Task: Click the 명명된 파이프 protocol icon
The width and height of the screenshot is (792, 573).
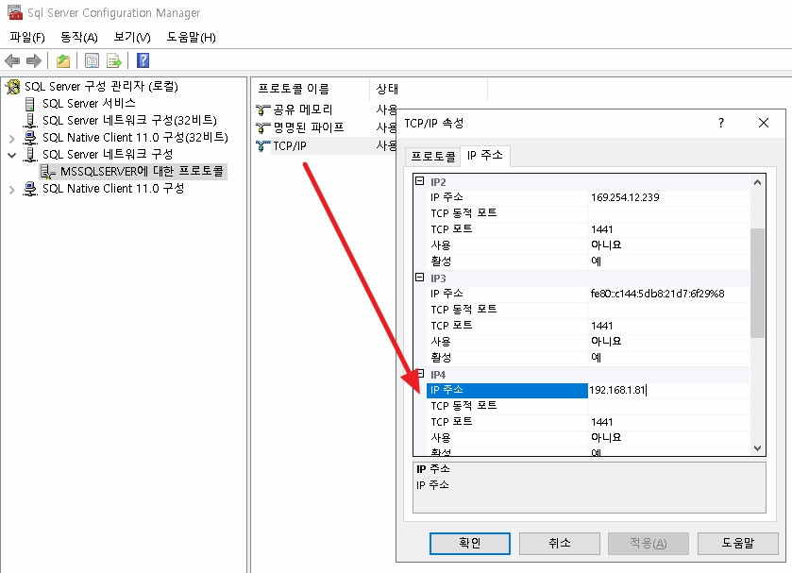Action: 262,127
